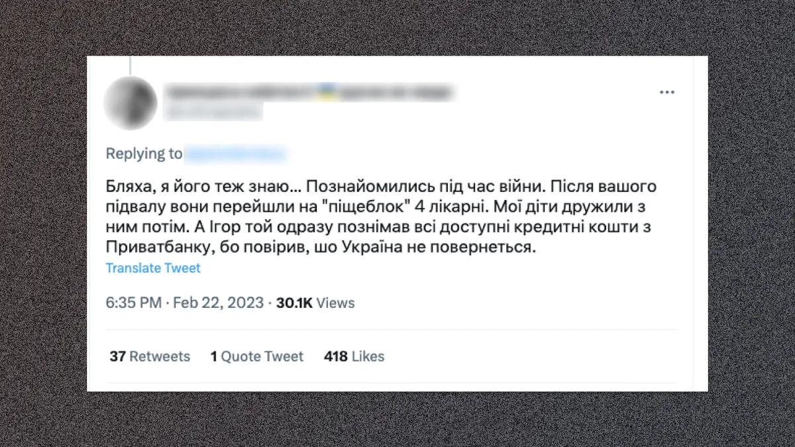This screenshot has height=447, width=795.
Task: Click the Feb 22, 2023 date
Action: pyautogui.click(x=218, y=303)
